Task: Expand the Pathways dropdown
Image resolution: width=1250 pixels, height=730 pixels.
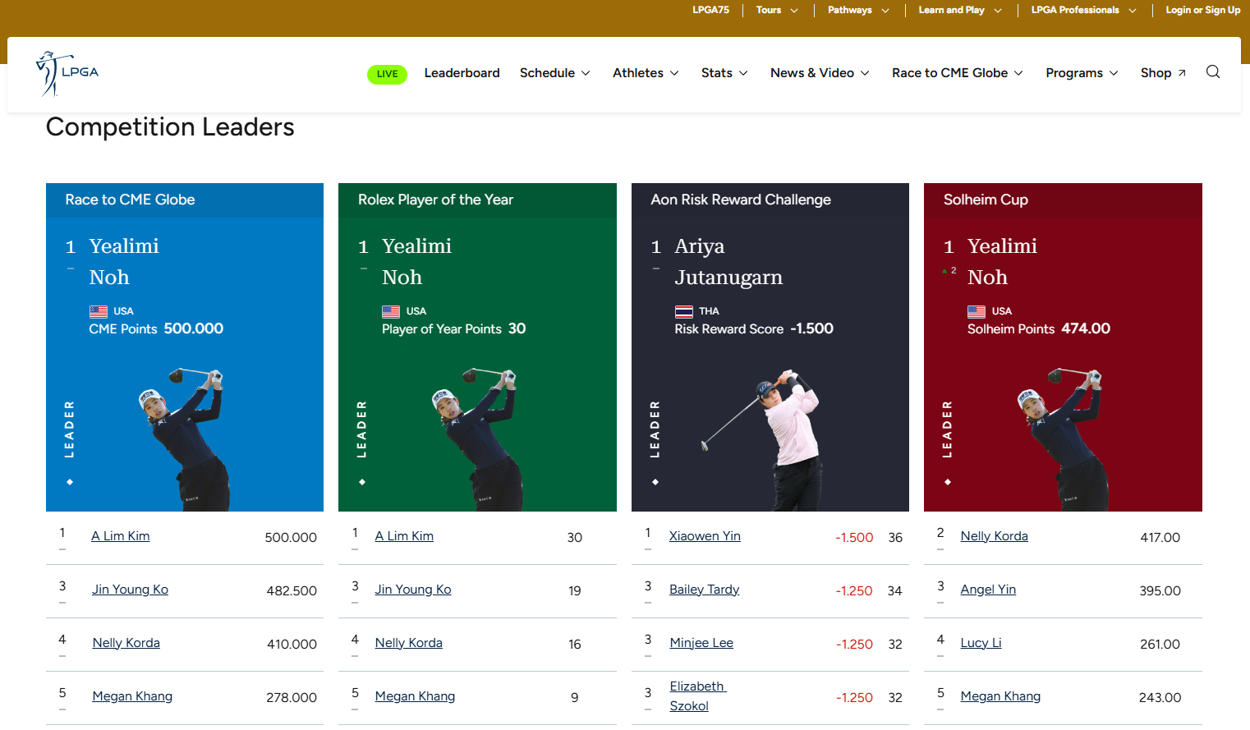Action: click(x=858, y=10)
